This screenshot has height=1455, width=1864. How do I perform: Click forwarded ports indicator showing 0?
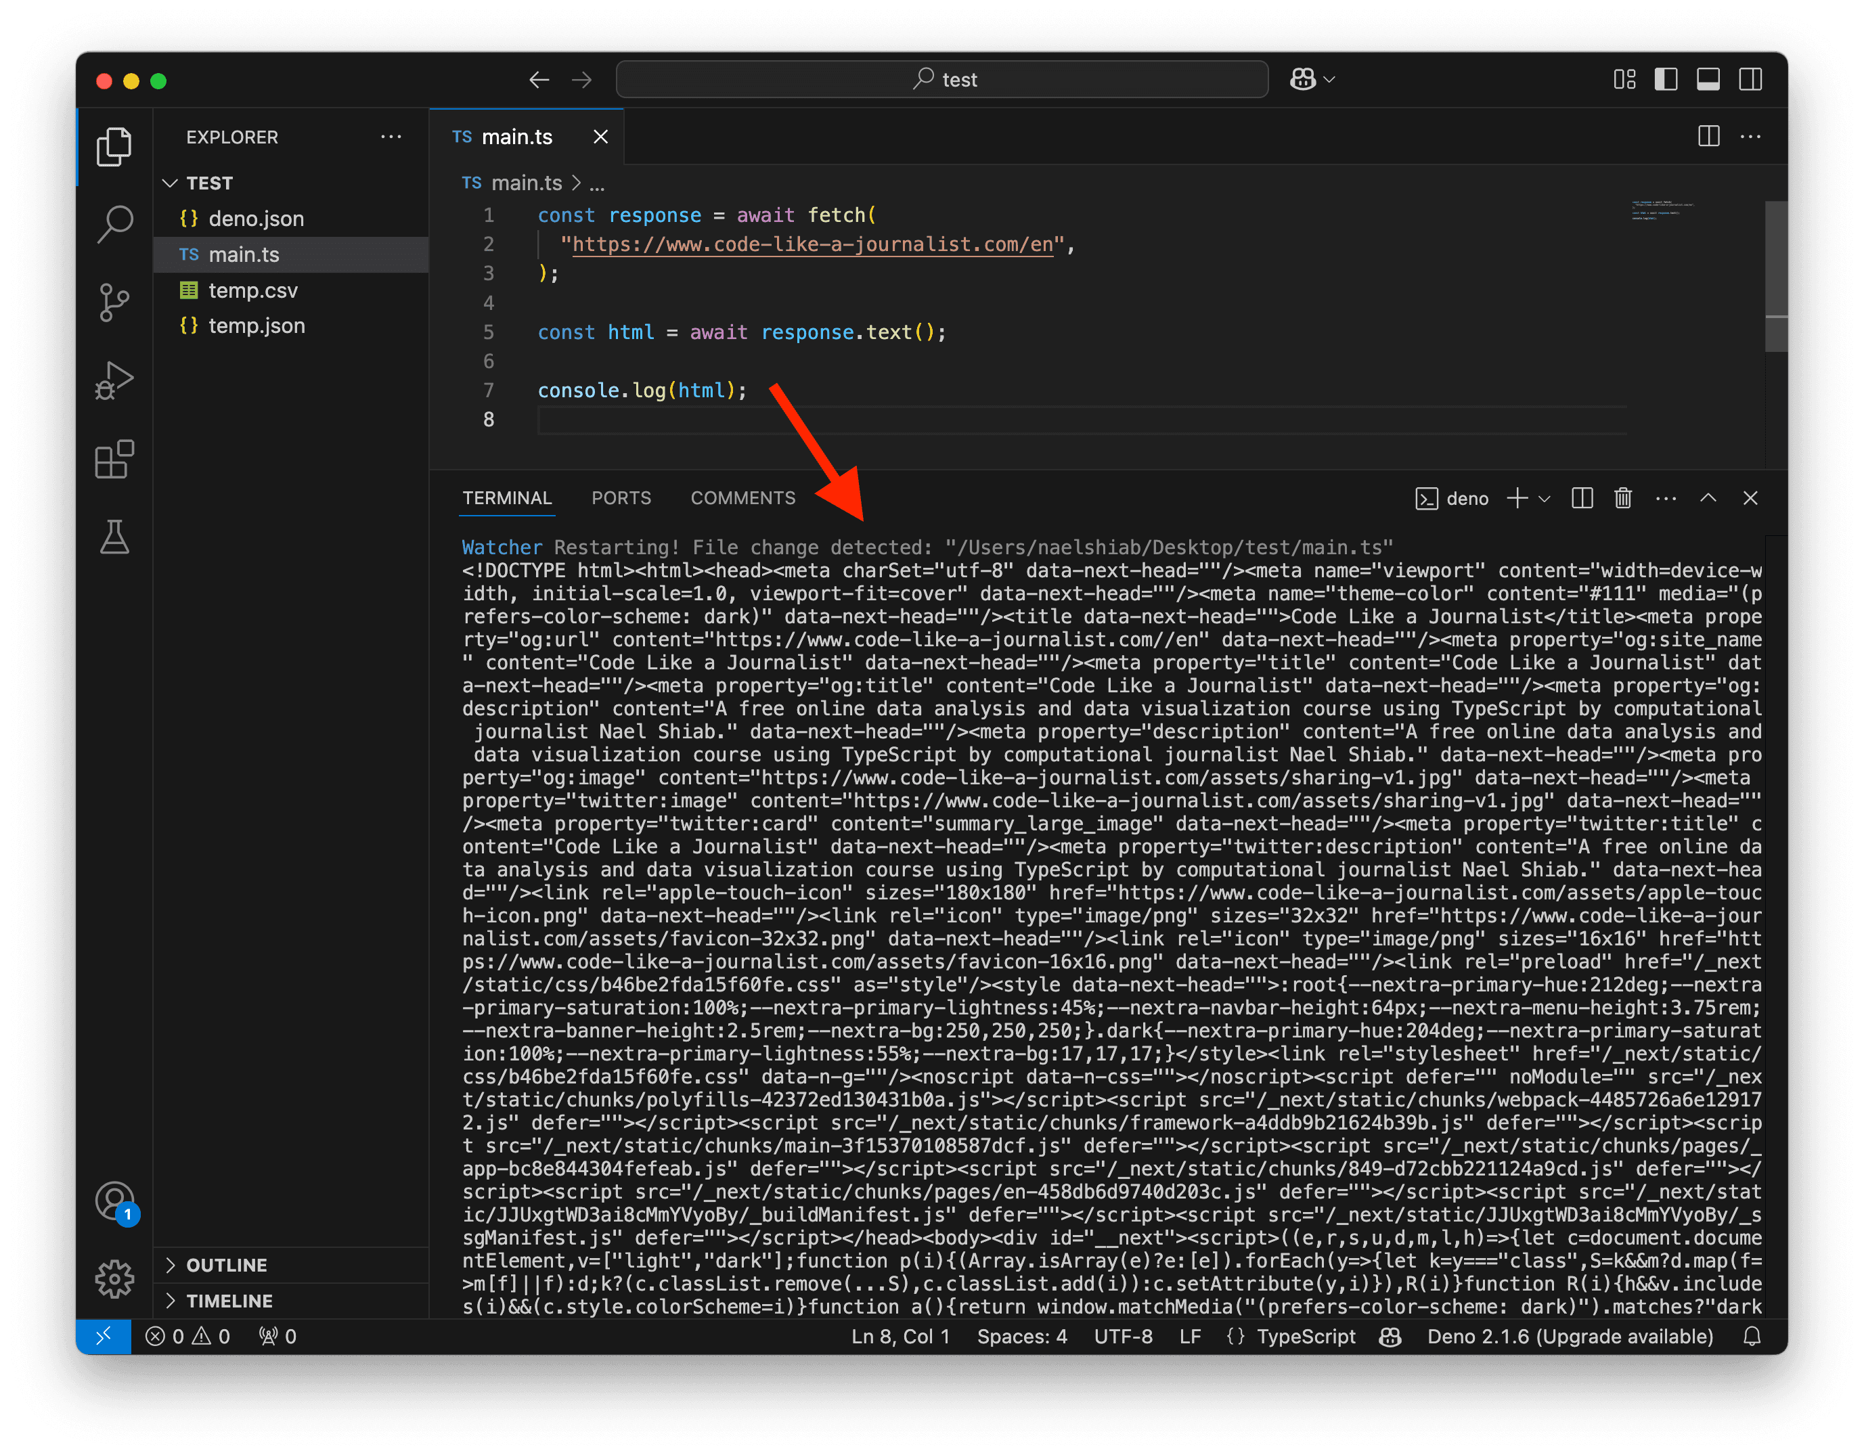(278, 1337)
